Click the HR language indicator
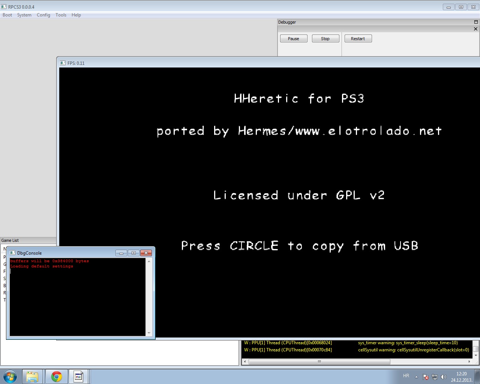The height and width of the screenshot is (384, 480). pyautogui.click(x=406, y=376)
